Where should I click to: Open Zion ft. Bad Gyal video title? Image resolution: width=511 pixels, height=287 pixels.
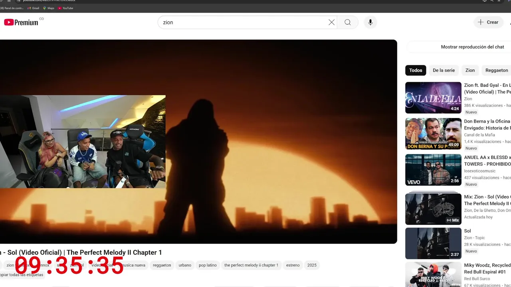tap(487, 88)
